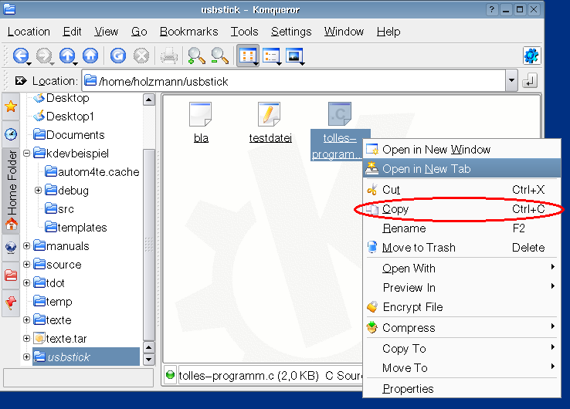Select the Desktop1 entry in tree

click(63, 117)
